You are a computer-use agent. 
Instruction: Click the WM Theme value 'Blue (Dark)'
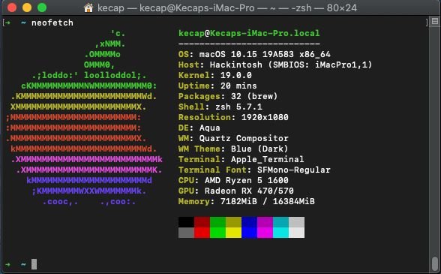[259, 149]
